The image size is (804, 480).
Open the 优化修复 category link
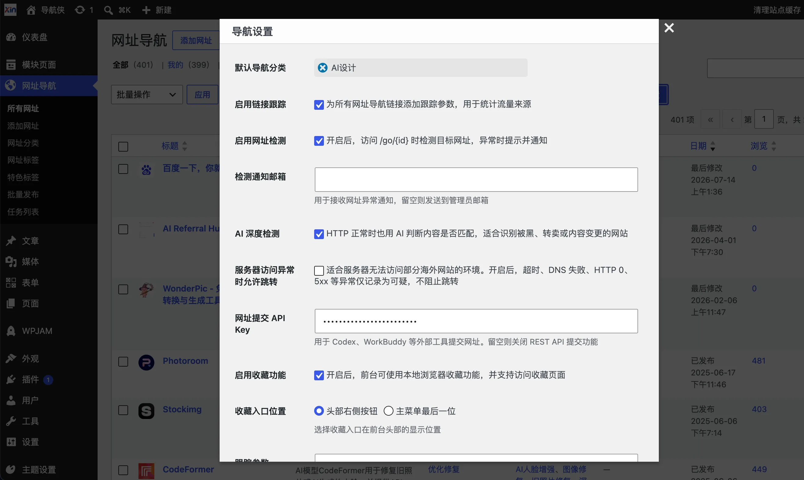[x=444, y=469]
